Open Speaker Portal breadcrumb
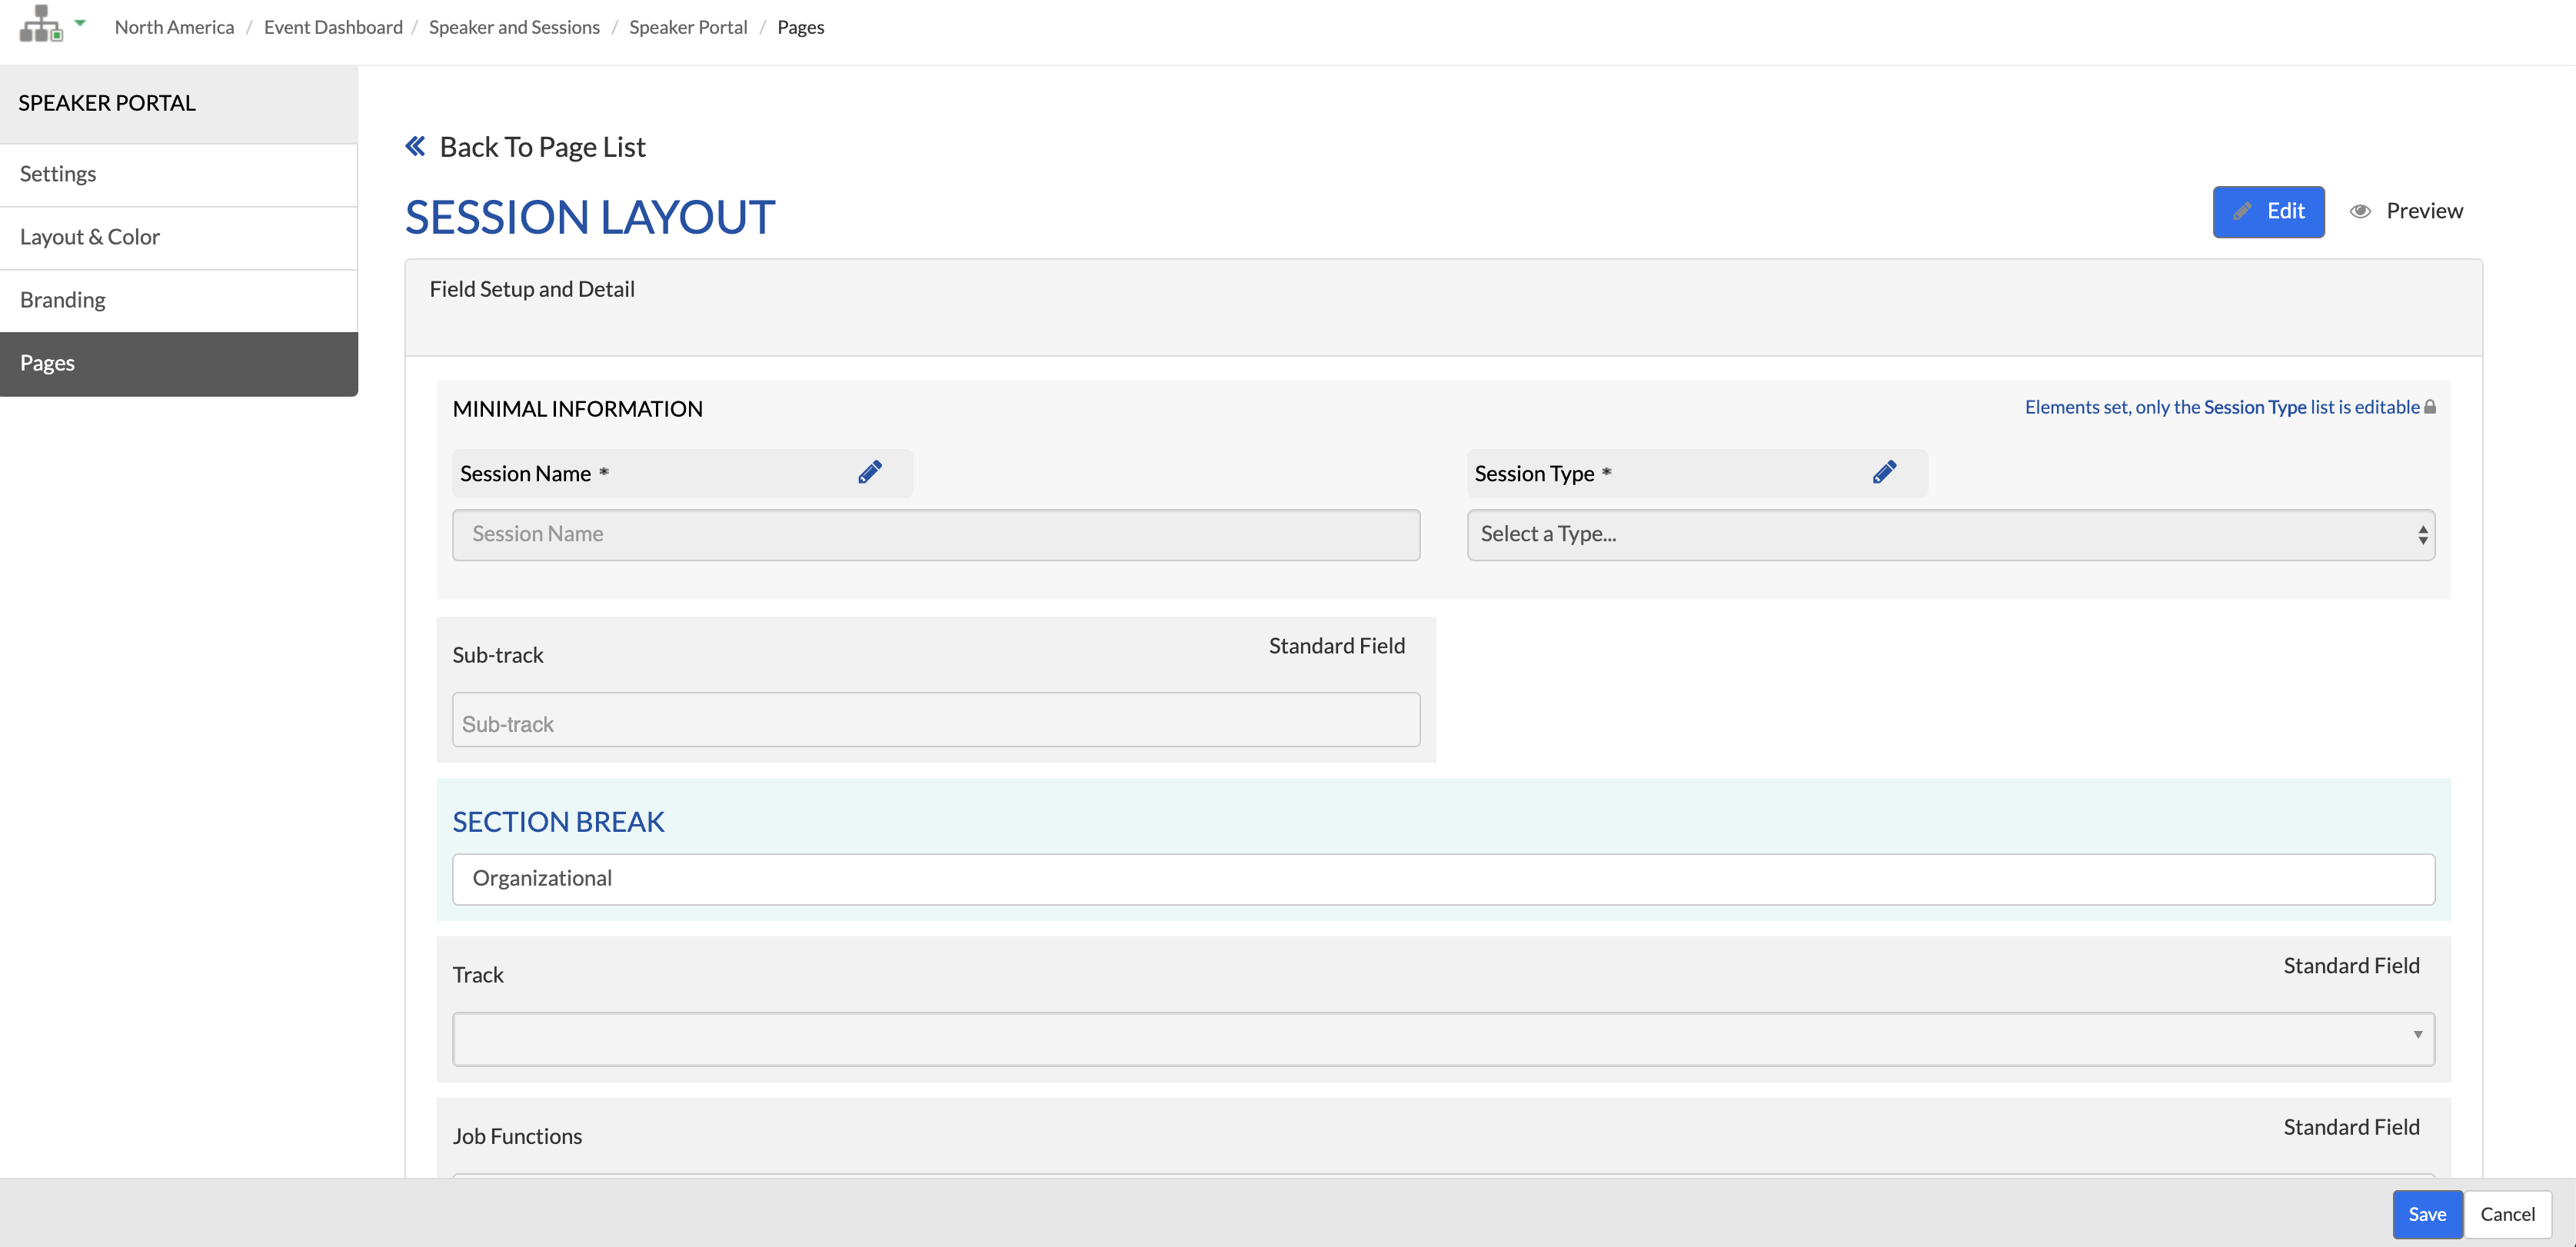Screen dimensions: 2576x1247 tap(688, 27)
